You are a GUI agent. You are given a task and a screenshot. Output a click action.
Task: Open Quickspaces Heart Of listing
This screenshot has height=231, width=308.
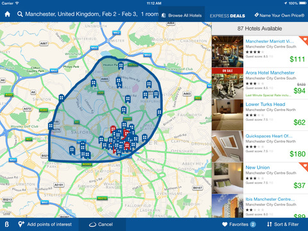(x=260, y=146)
